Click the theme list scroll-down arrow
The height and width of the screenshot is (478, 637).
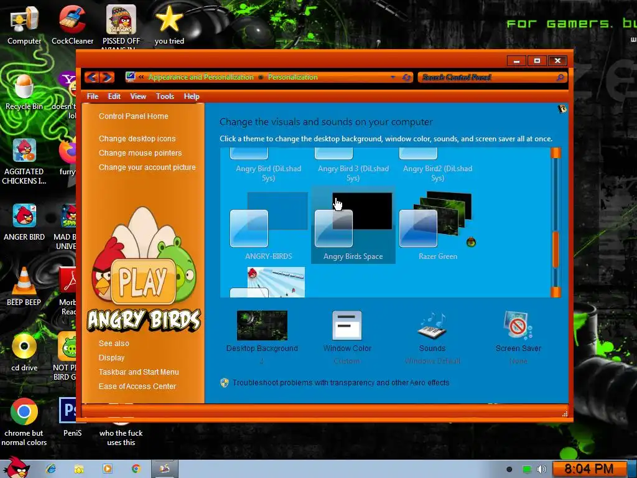click(556, 292)
